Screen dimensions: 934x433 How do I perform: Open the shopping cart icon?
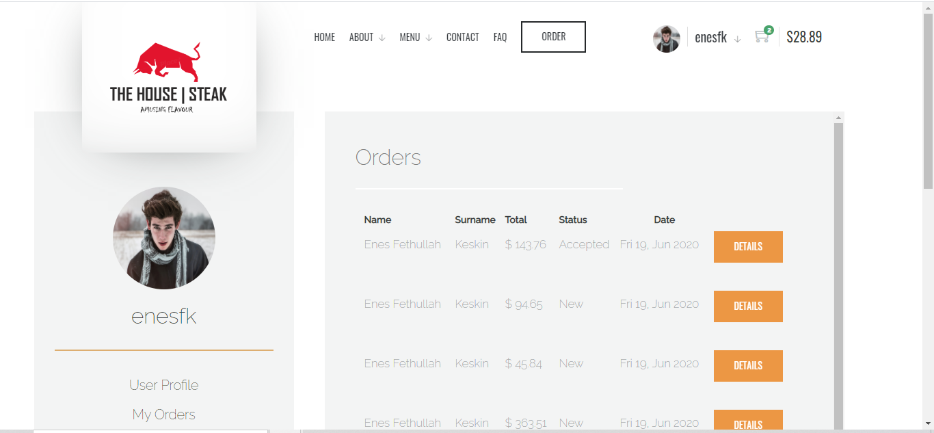coord(761,37)
